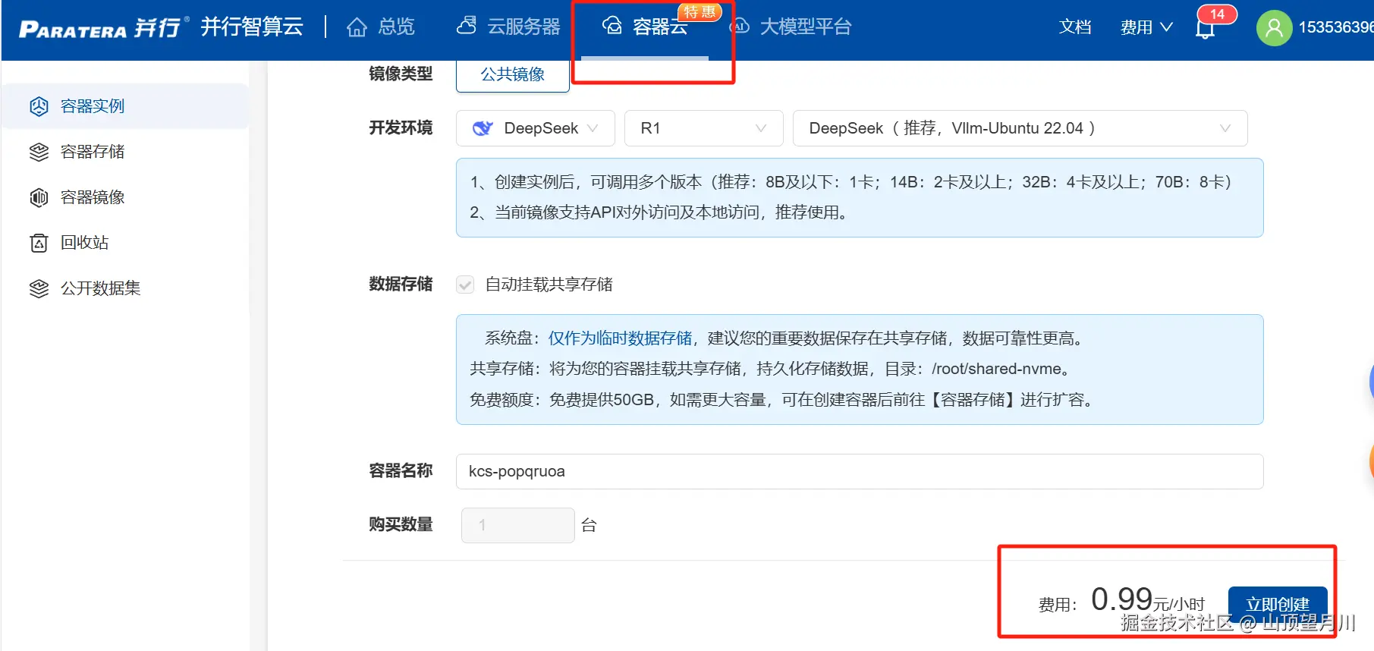Toggle 自动挂载共享存储 checkbox
Screen dimensions: 1374x651
[x=465, y=285]
